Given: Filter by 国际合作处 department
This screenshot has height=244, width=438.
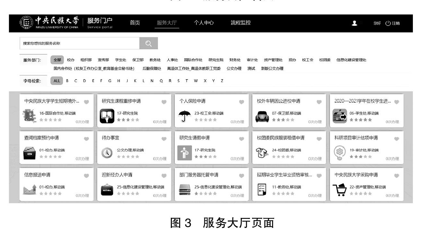Looking at the screenshot, I should click(193, 60).
